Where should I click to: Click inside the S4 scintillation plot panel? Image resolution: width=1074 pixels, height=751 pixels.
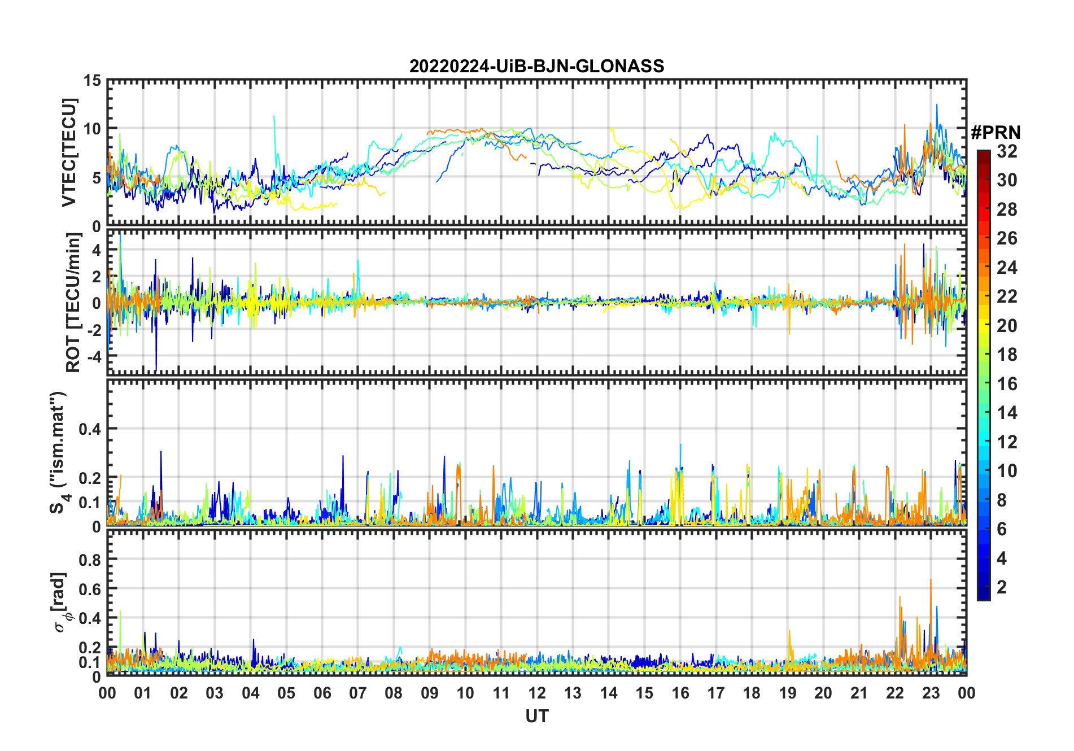(537, 452)
